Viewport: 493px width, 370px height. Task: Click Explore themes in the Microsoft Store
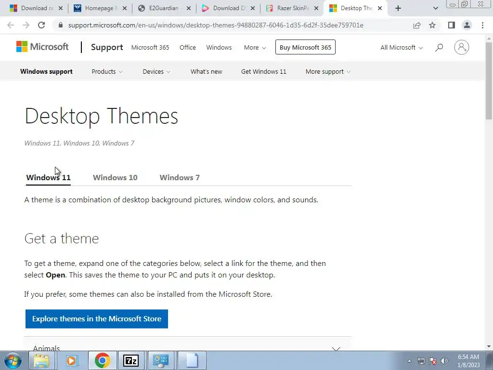[x=96, y=319]
